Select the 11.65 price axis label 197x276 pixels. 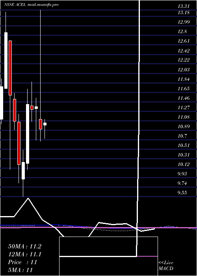pyautogui.click(x=184, y=89)
